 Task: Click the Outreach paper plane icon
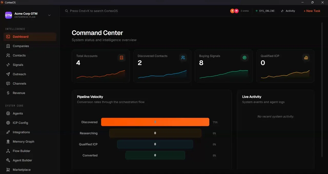click(x=8, y=74)
